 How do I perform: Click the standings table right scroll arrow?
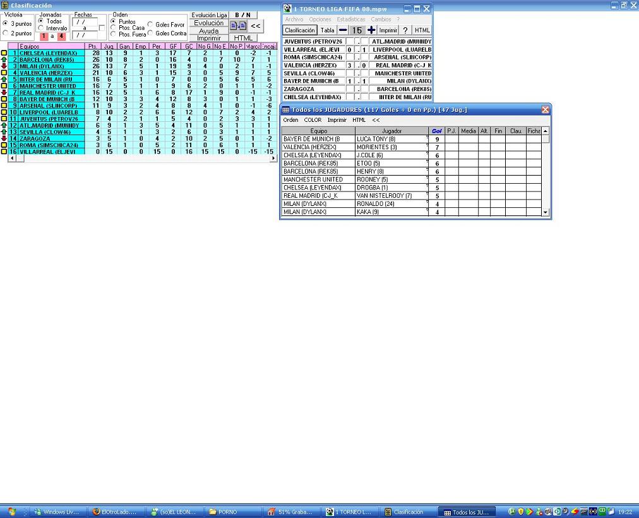[273, 158]
